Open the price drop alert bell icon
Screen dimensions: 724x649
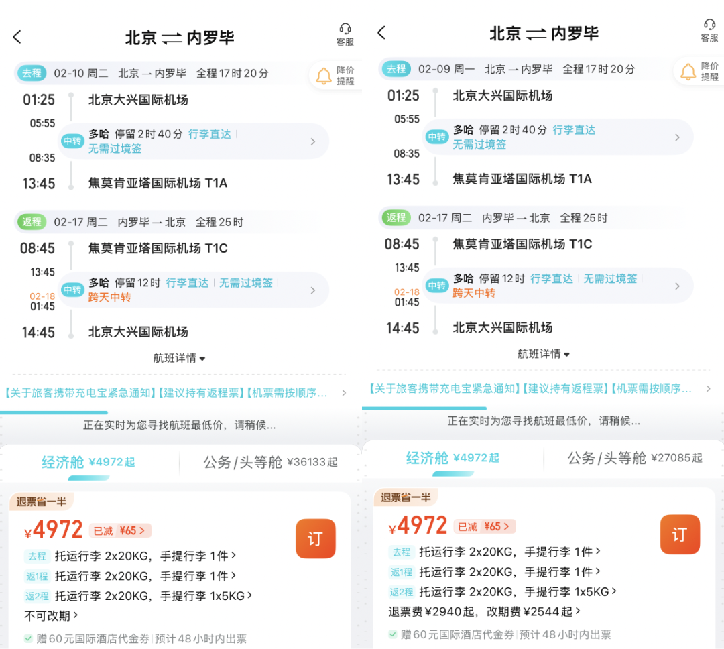coord(322,75)
